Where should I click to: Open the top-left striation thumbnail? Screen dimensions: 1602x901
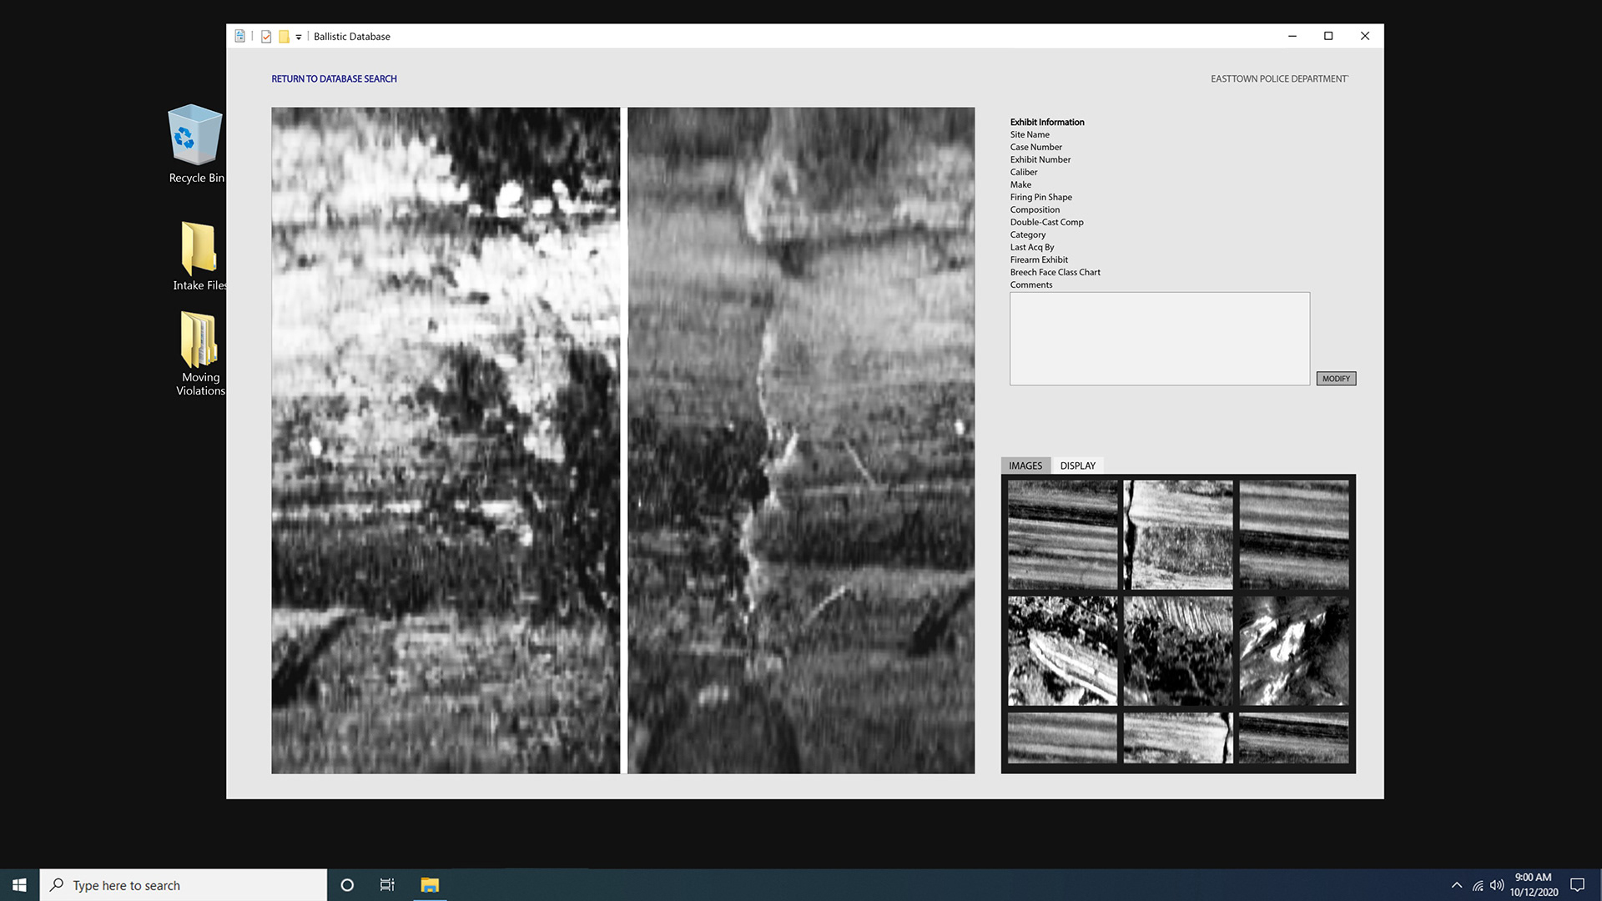pyautogui.click(x=1062, y=535)
